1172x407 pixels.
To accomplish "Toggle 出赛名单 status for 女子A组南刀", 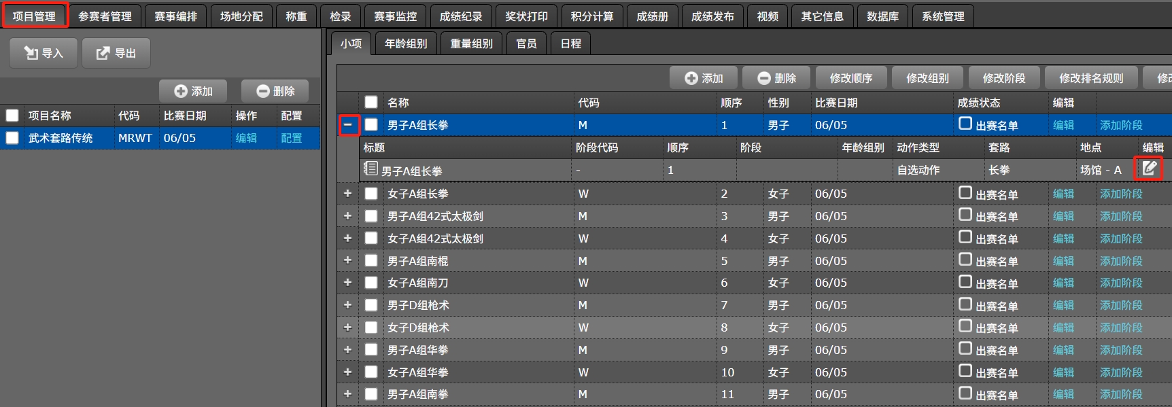I will (965, 281).
